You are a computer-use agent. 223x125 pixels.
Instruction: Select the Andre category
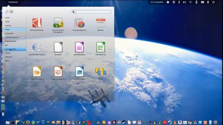[7, 18]
